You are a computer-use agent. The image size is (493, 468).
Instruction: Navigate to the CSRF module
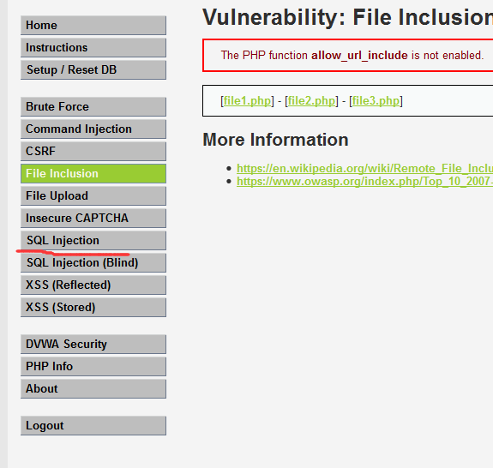click(93, 151)
